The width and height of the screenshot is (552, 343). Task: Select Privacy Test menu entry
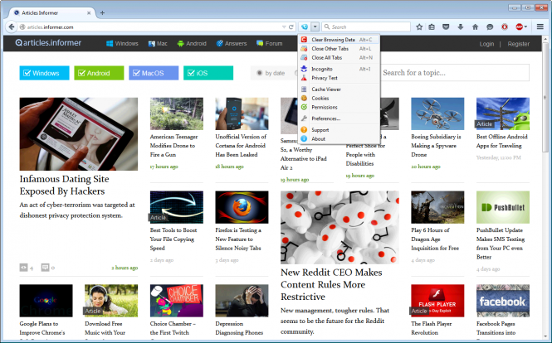tap(339, 78)
